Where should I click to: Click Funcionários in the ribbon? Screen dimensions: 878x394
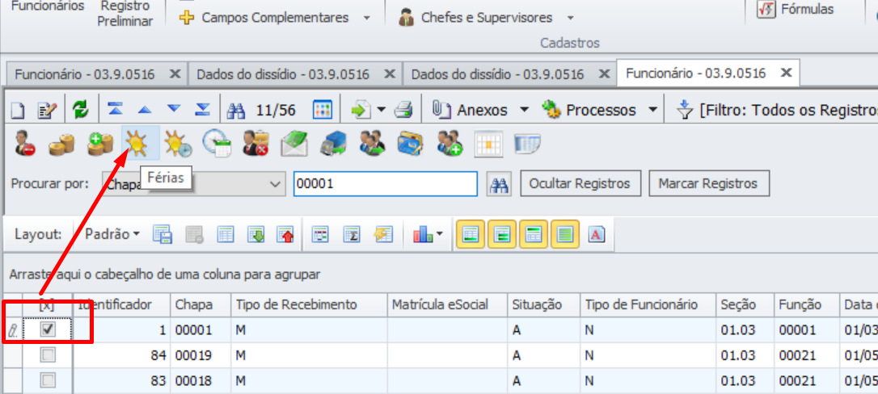click(49, 6)
